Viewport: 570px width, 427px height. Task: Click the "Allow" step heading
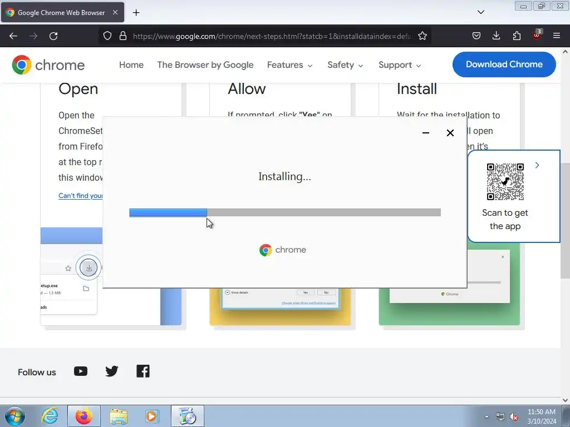coord(247,88)
